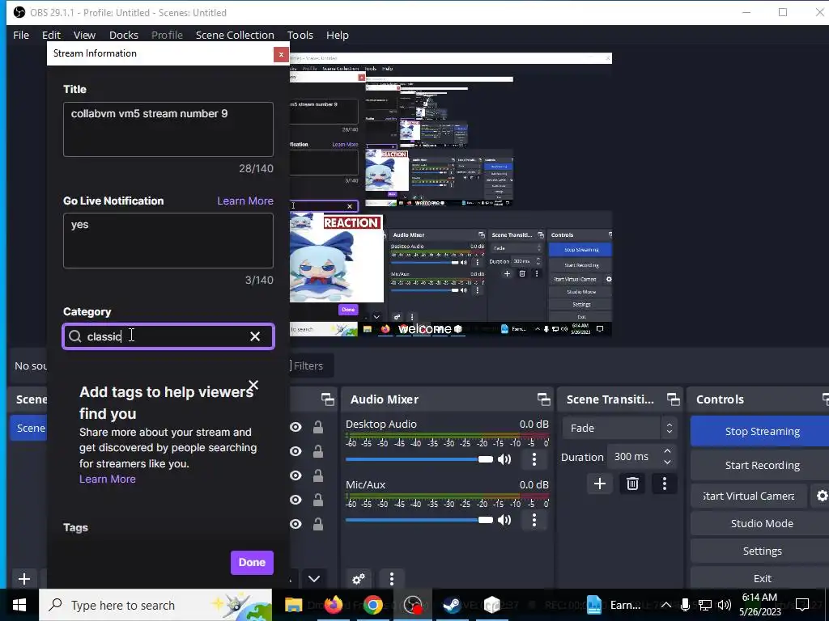Pop out the Audio Mixer dock
Screen dimensions: 829x621
point(543,399)
